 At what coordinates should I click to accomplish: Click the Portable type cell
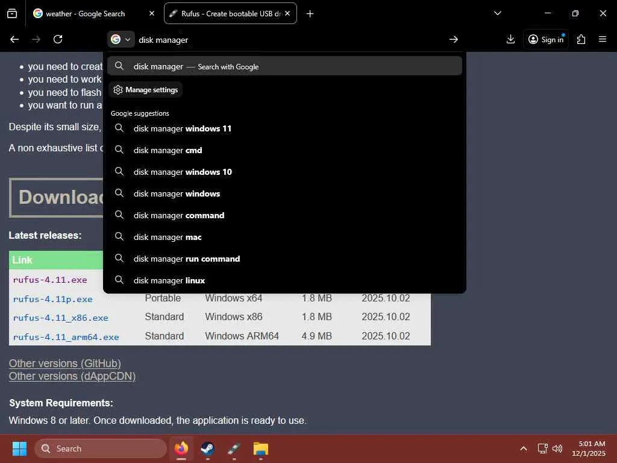coord(163,298)
